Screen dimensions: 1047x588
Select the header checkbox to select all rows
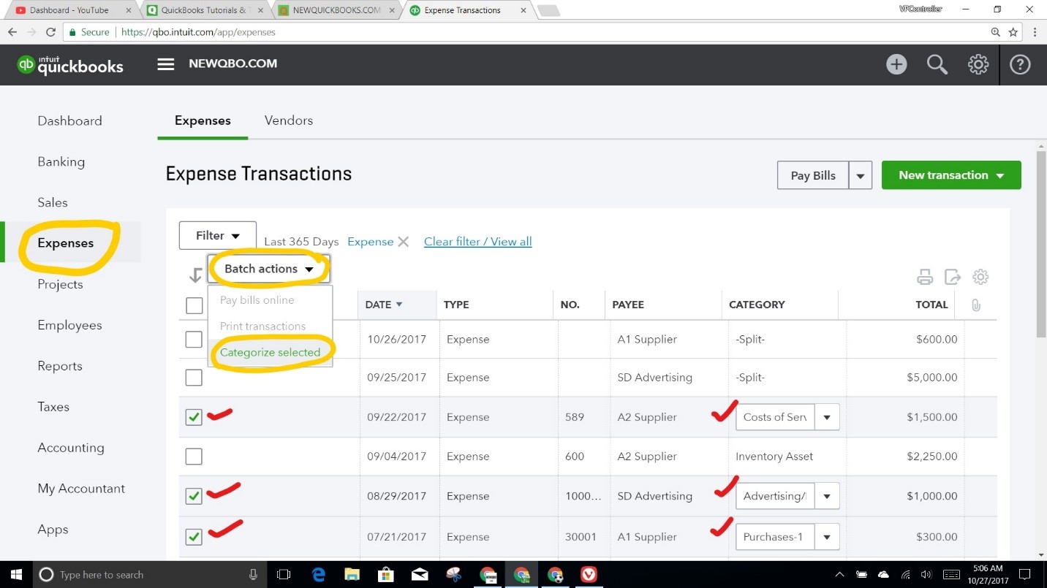point(194,305)
